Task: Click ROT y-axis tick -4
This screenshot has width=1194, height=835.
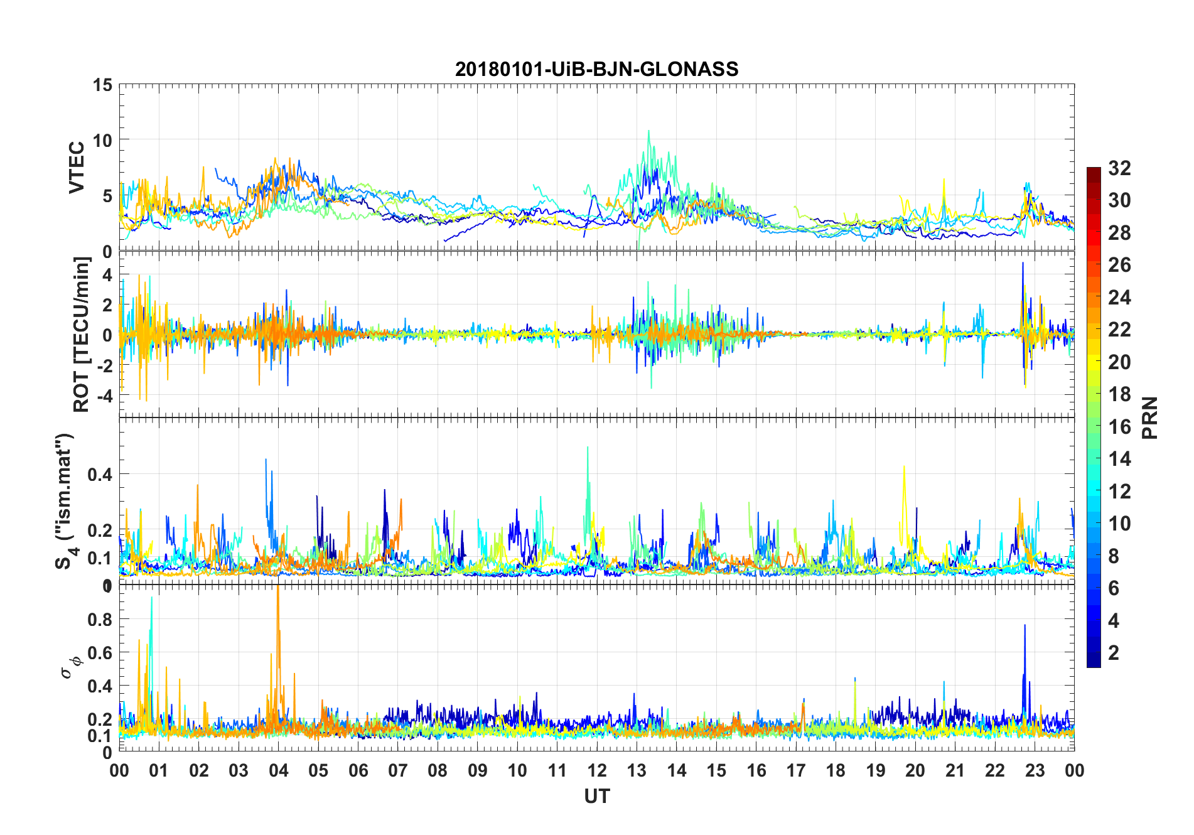Action: pyautogui.click(x=104, y=396)
